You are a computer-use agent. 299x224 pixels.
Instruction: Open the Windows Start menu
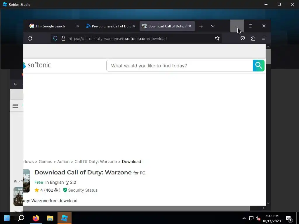pos(7,218)
